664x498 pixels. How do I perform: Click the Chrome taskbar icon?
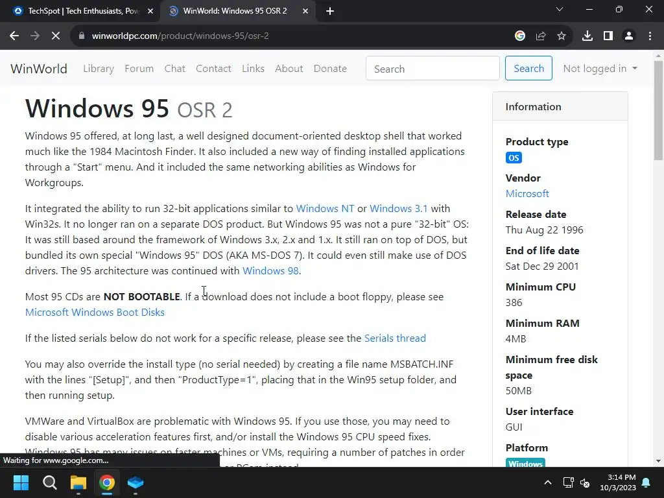(107, 482)
